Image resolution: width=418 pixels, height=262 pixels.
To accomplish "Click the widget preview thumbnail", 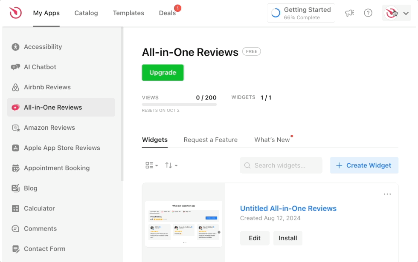I will point(184,224).
